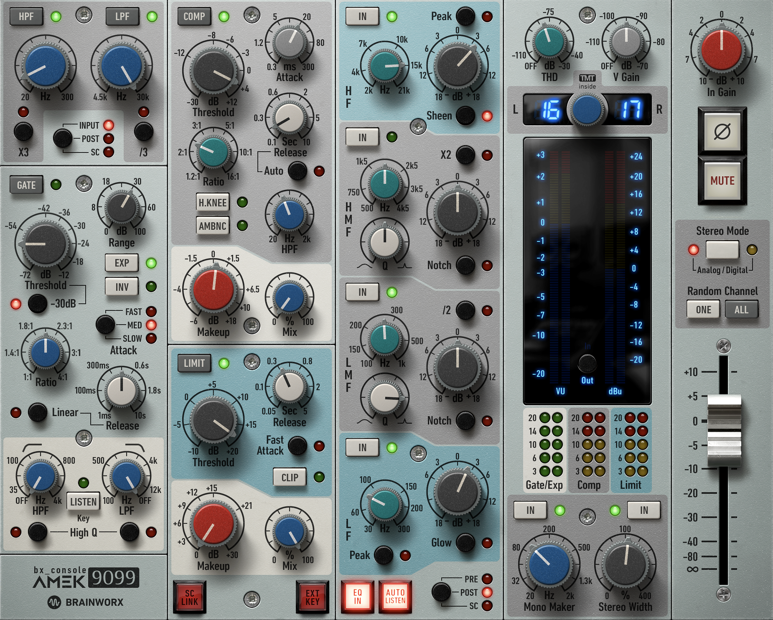Viewport: 773px width, 620px height.
Task: Click the SC LINK red button
Action: (189, 597)
